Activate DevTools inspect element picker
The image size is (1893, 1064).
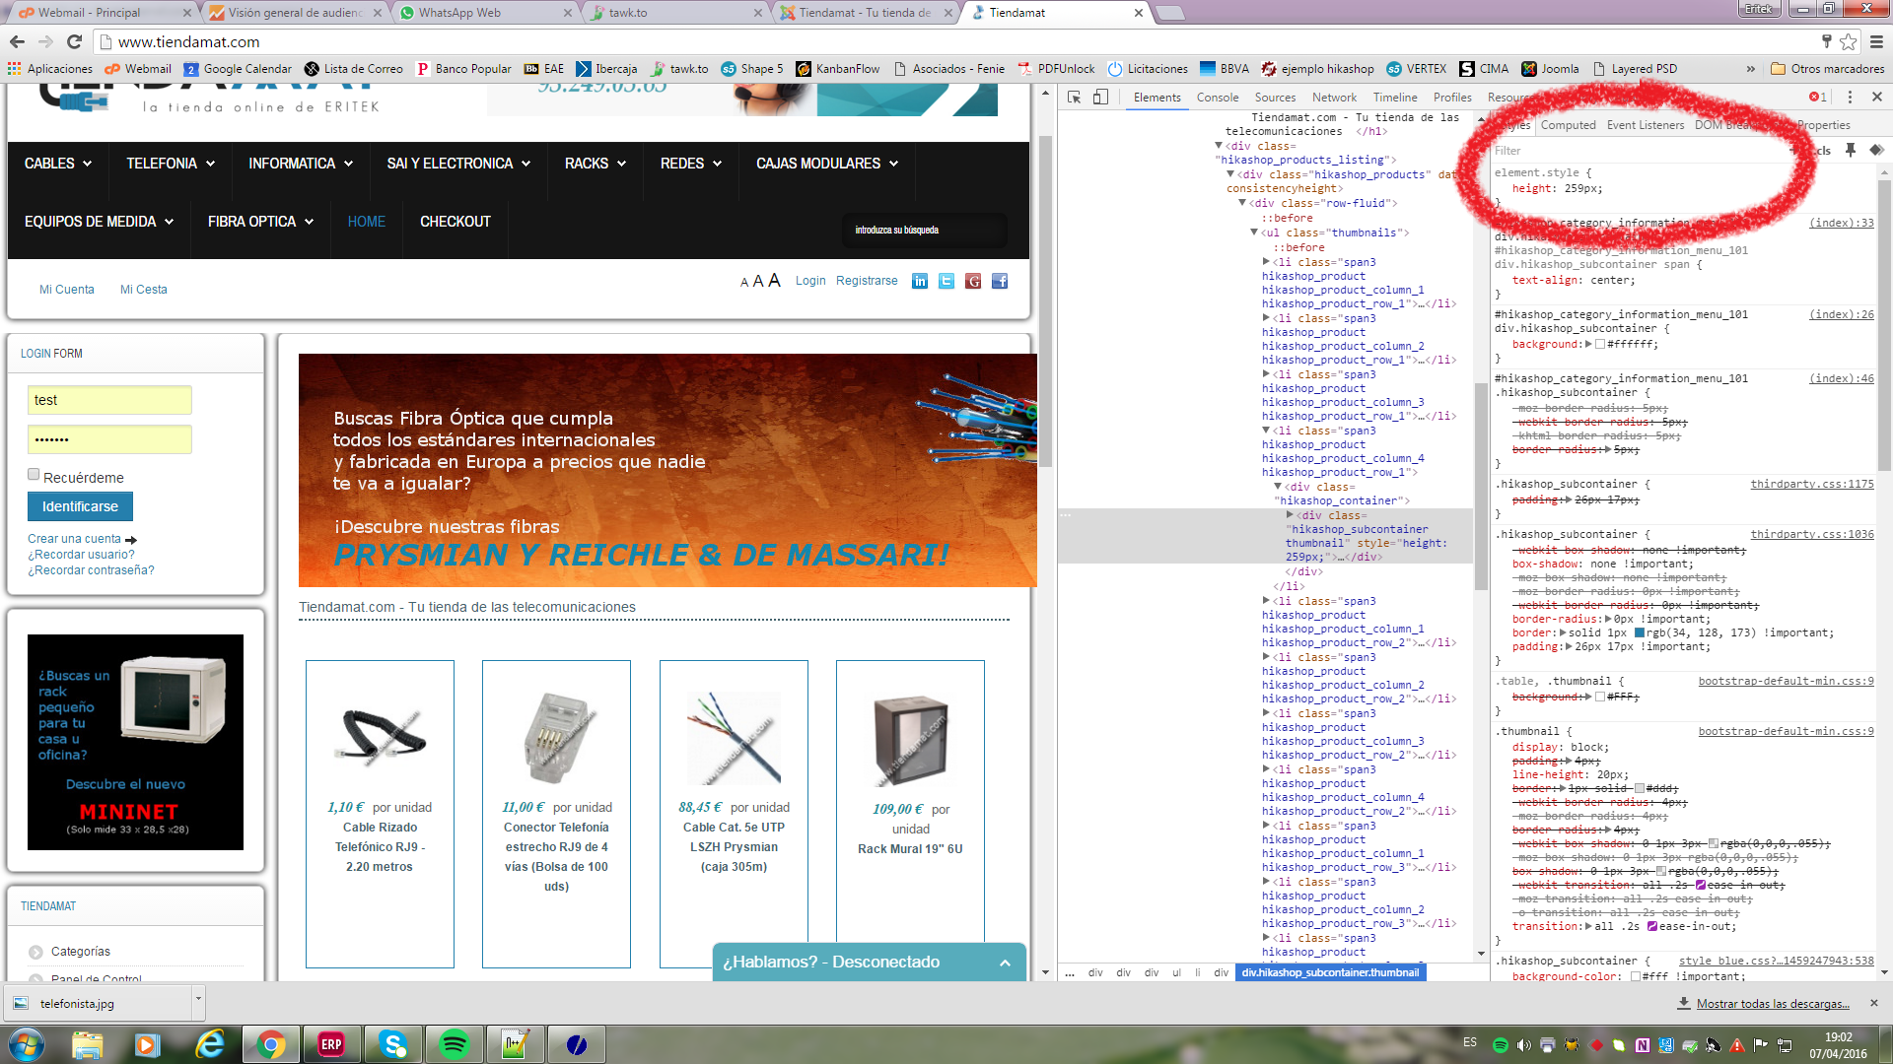[x=1075, y=97]
